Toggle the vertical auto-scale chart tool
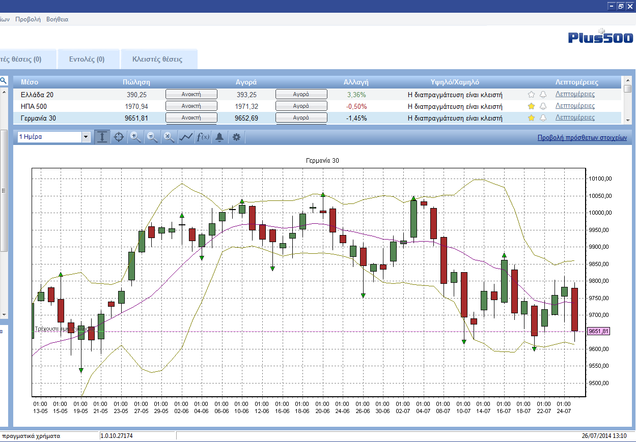636x442 pixels. pos(102,137)
